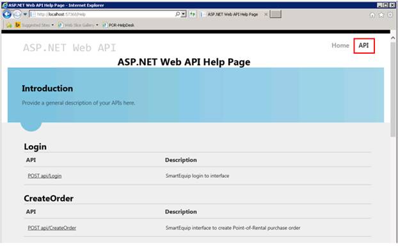
Task: Click the Internet Explorer logo in title bar
Action: [x=4, y=5]
